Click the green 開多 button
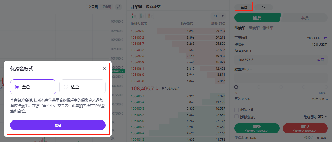The height and width of the screenshot is (142, 332). [x=257, y=128]
